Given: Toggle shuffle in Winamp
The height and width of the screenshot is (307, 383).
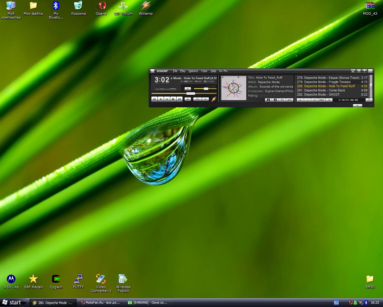Looking at the screenshot, I should point(197,99).
